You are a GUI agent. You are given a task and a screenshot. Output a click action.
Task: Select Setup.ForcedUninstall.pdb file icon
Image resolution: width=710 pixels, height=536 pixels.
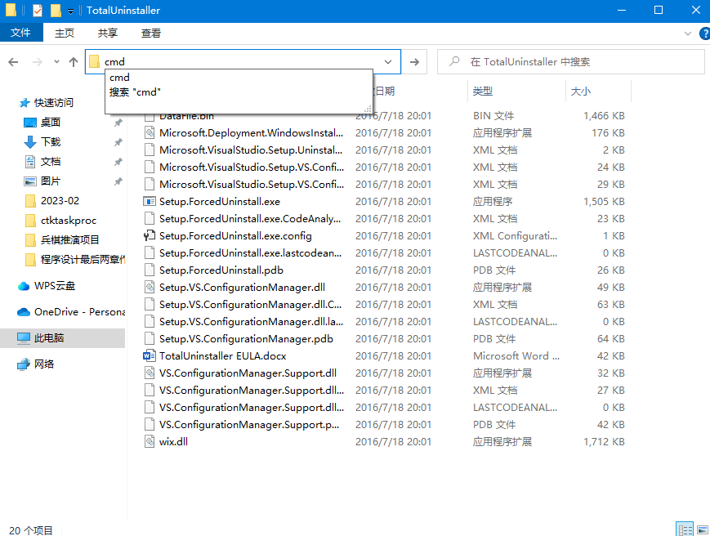(150, 270)
